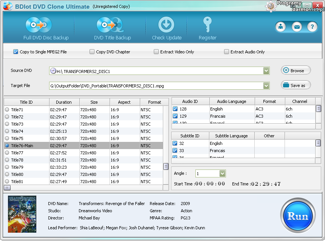The image size is (325, 241).
Task: Sort titles by Duration column header
Action: [64, 102]
